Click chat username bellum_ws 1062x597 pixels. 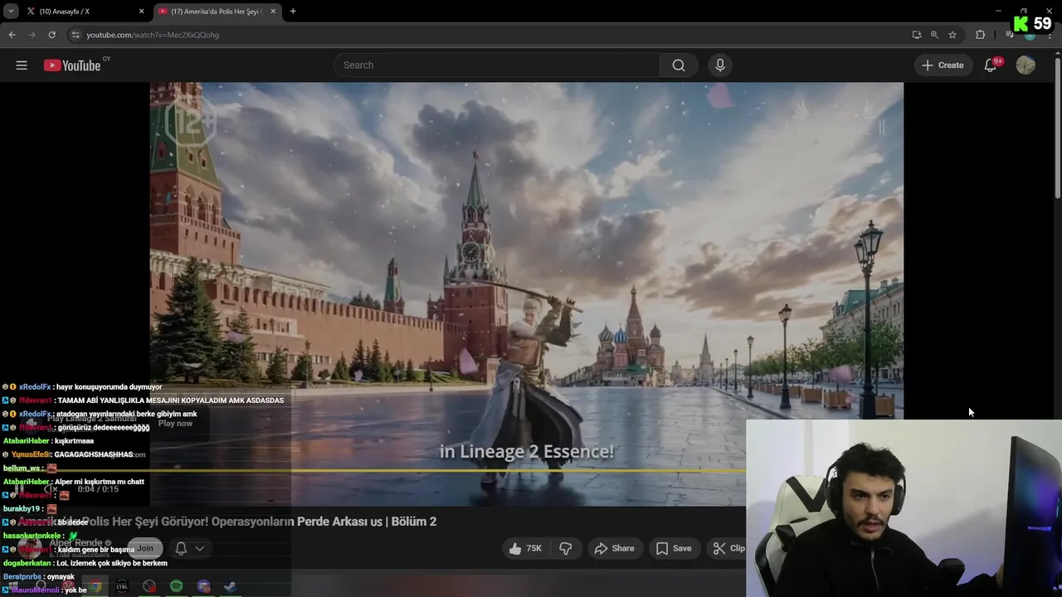22,468
